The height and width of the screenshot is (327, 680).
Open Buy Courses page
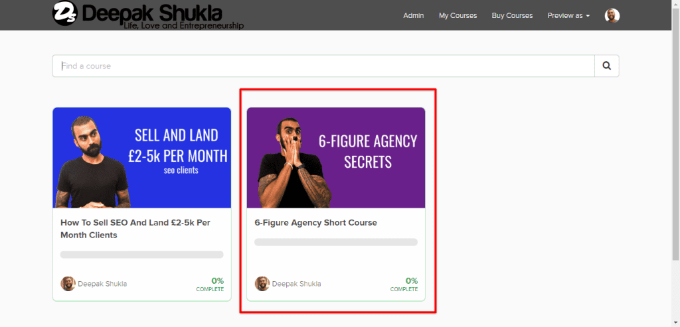coord(512,16)
